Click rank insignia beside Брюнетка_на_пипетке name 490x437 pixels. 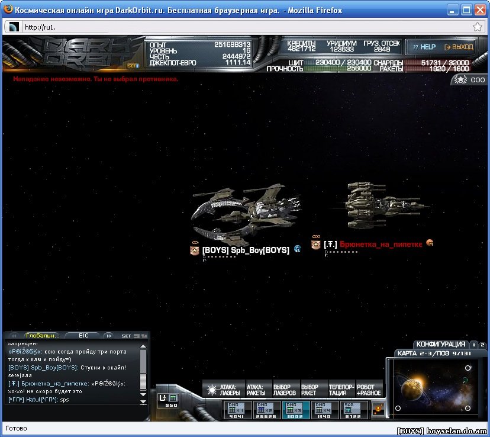tap(316, 245)
